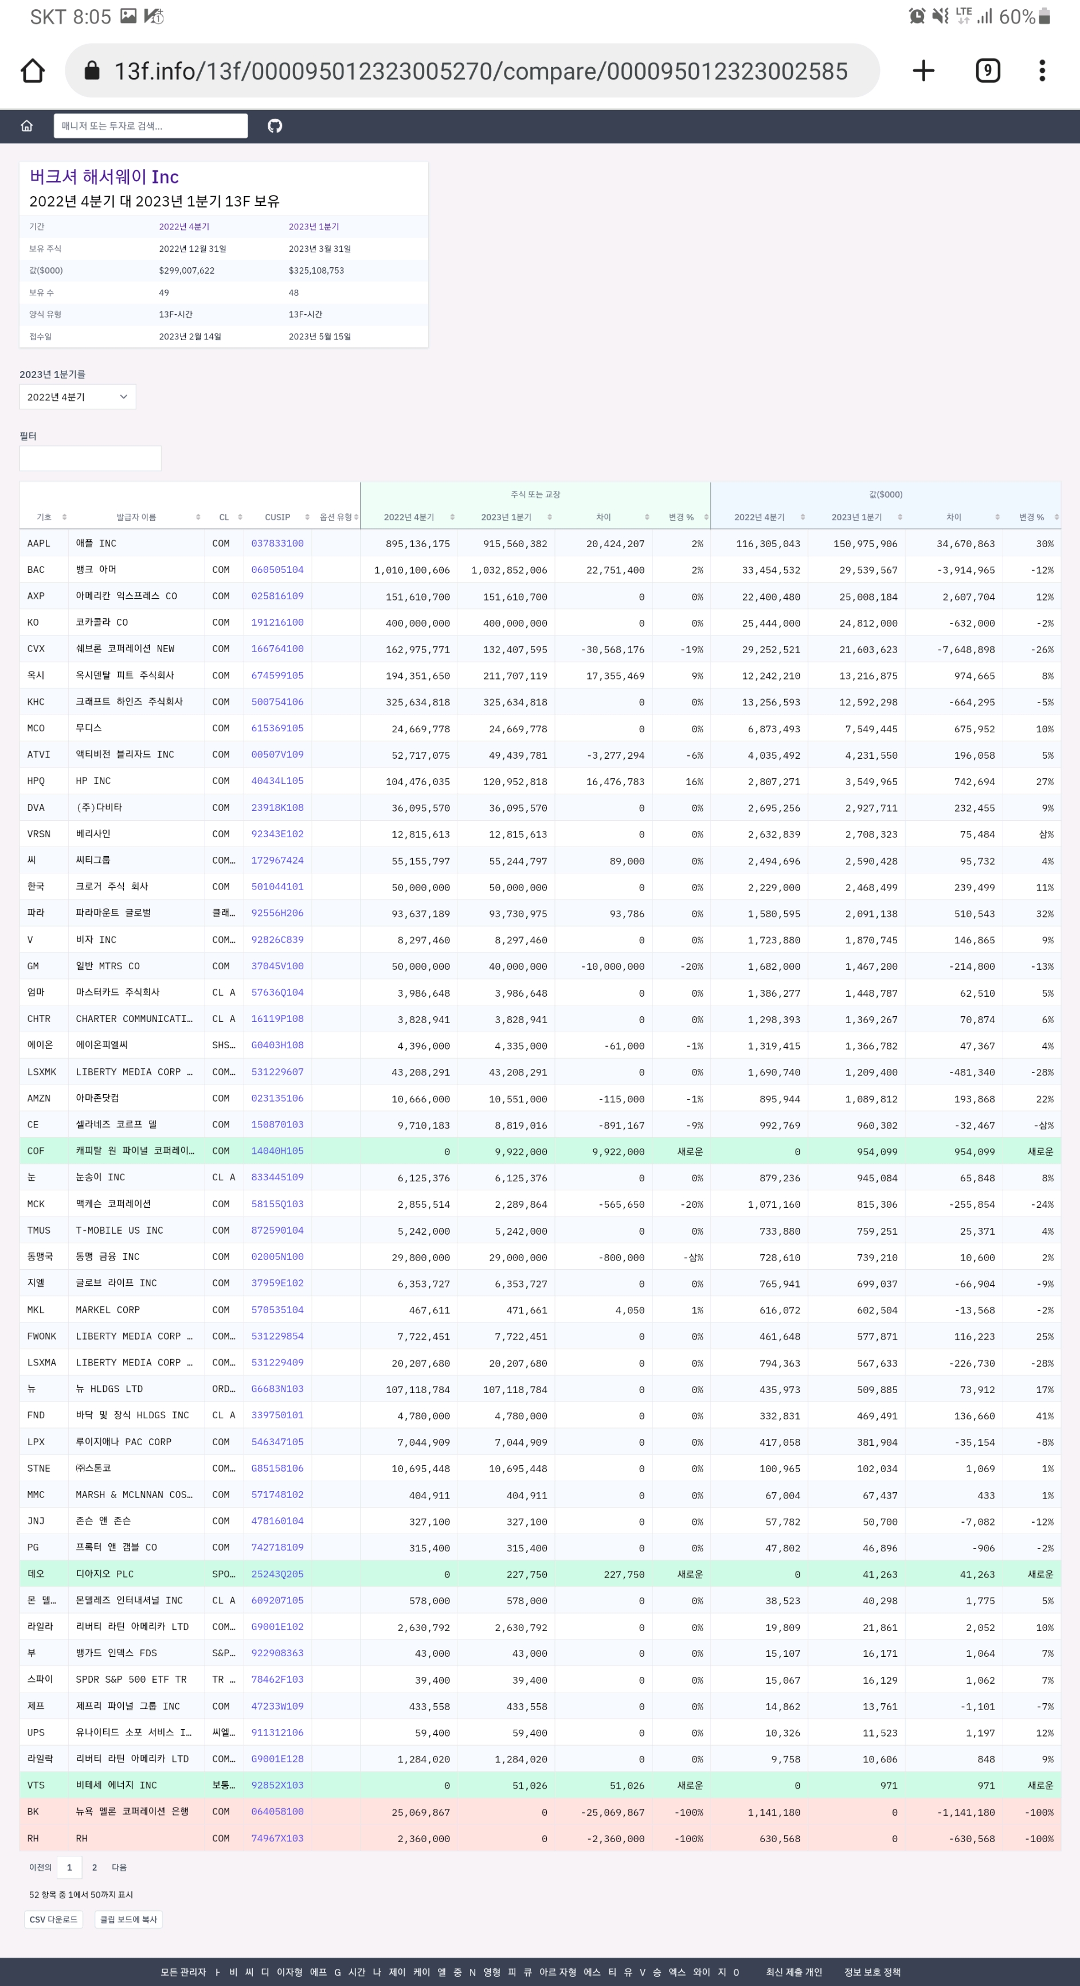Tap the lock icon in address bar

coord(92,71)
